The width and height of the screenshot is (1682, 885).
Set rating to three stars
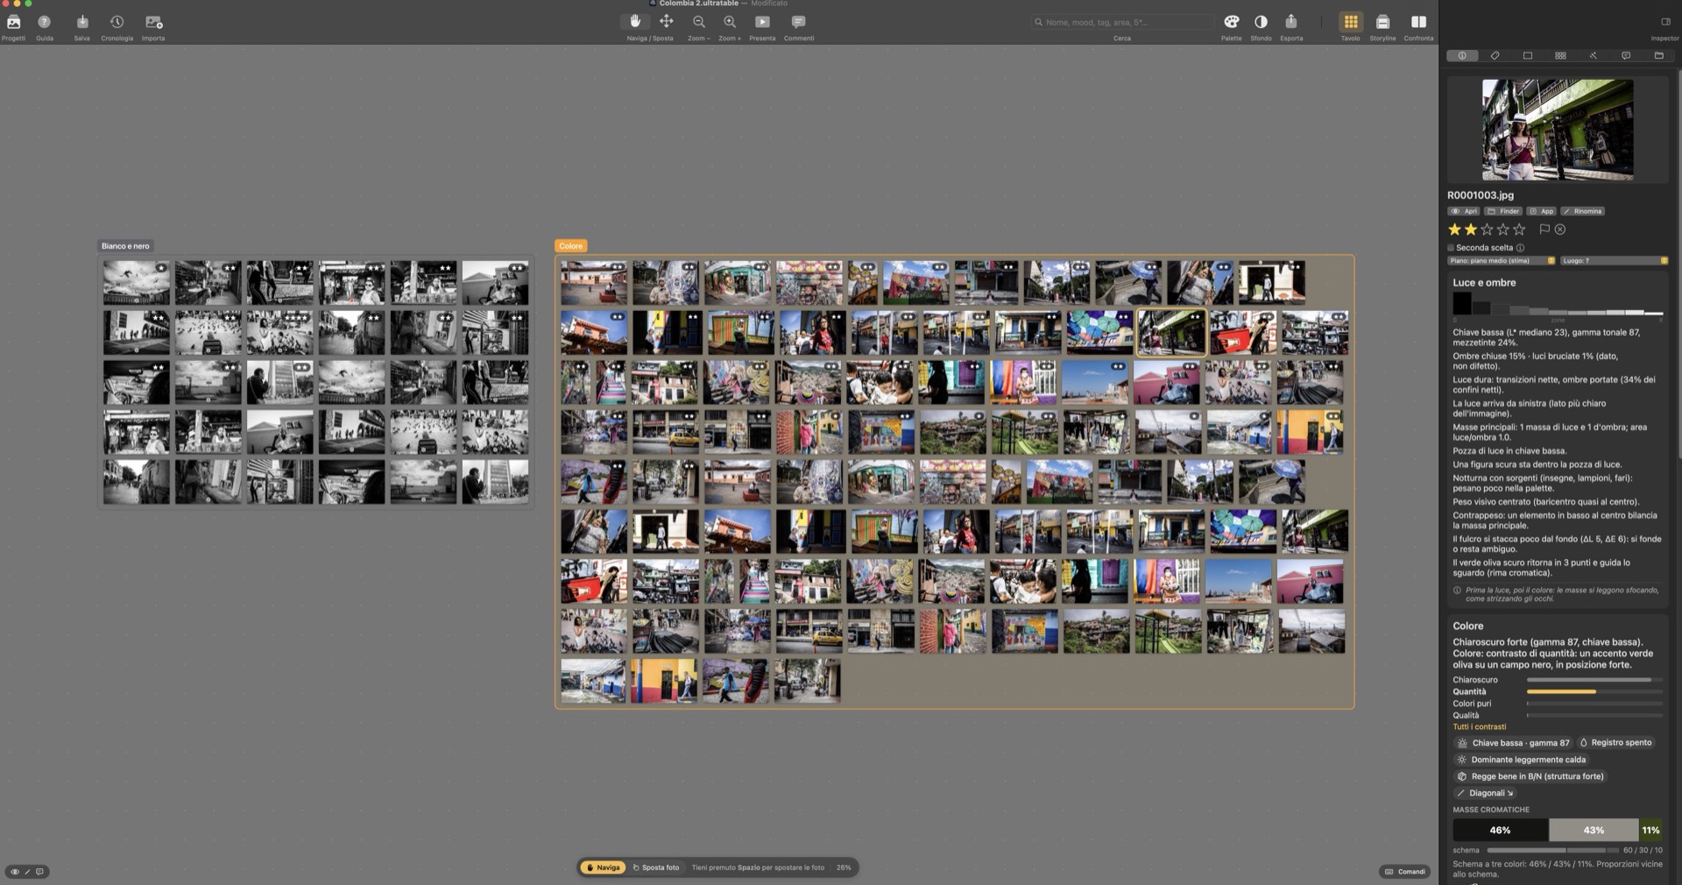tap(1487, 230)
